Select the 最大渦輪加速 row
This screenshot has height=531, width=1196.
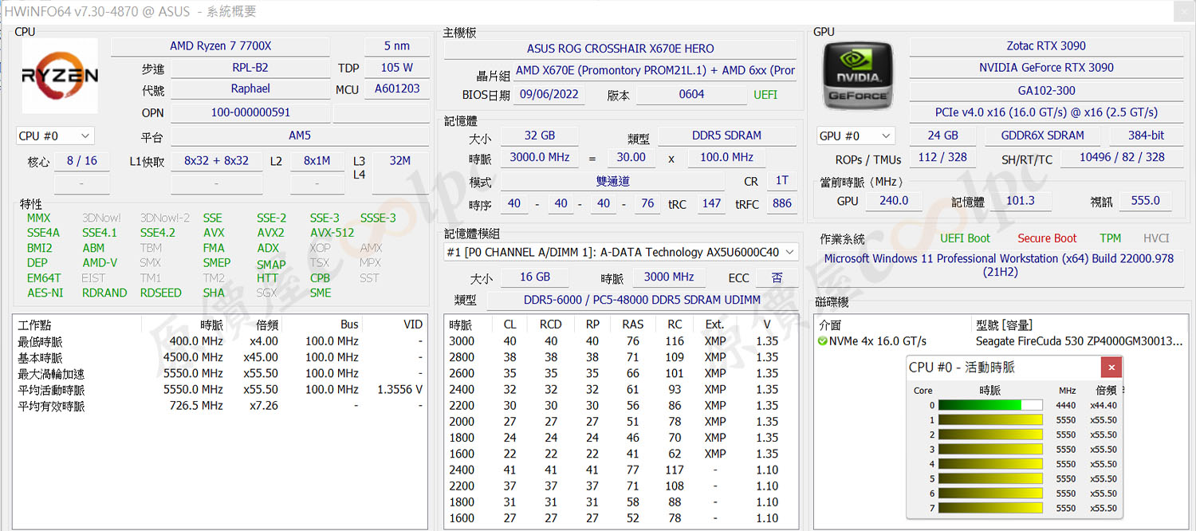point(220,373)
